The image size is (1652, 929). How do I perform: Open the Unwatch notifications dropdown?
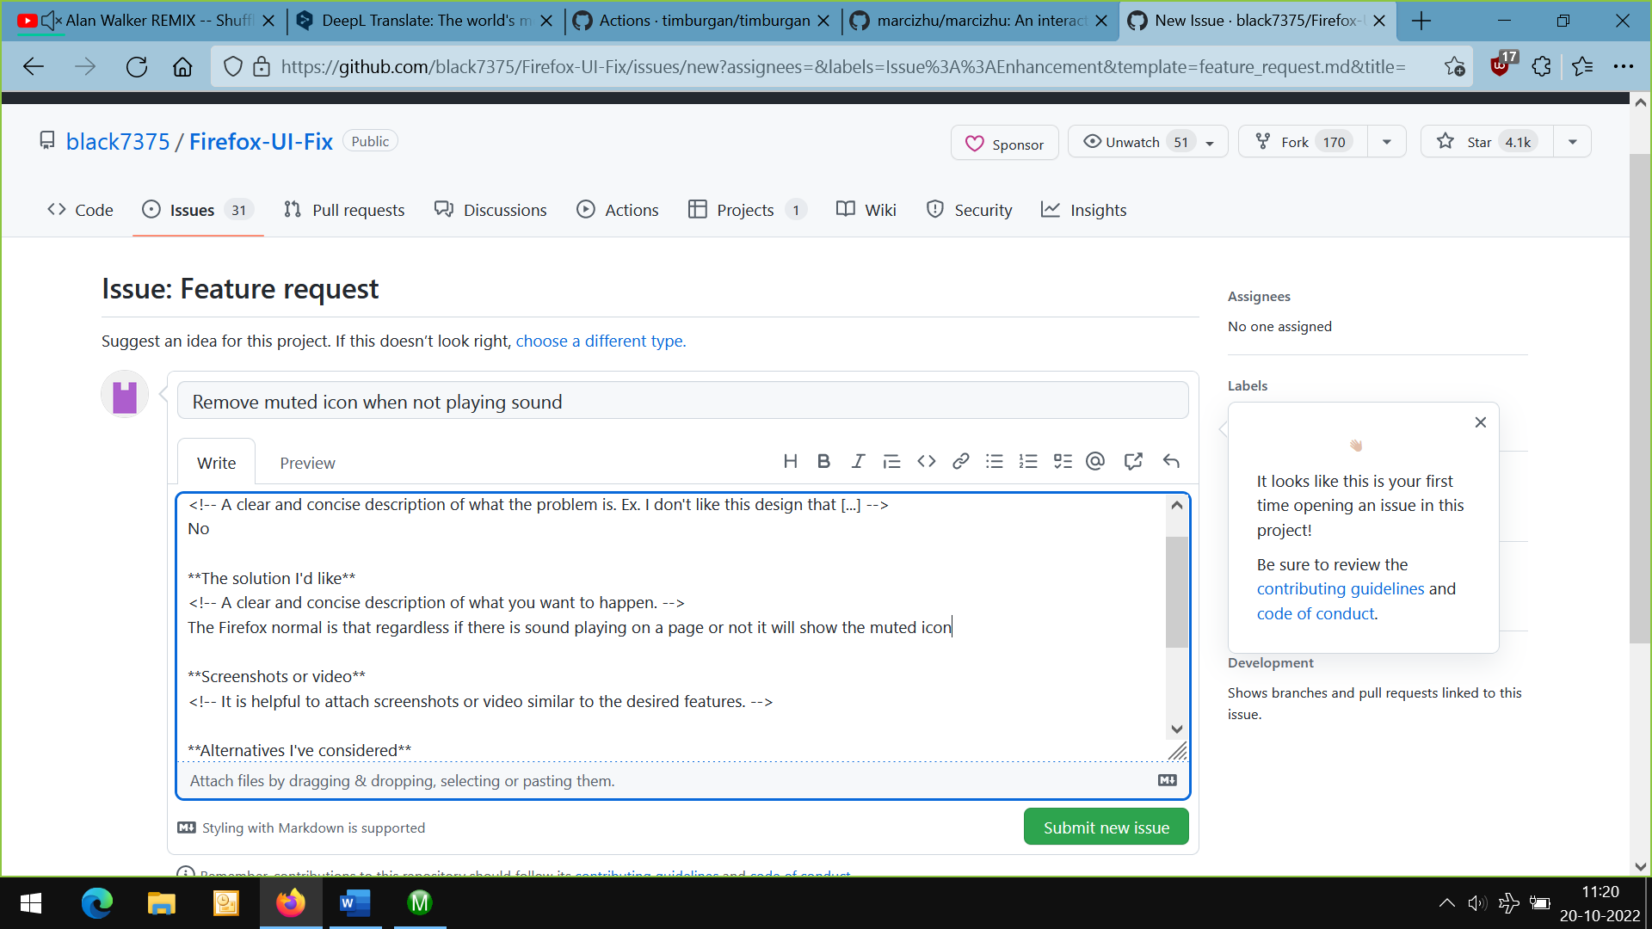click(x=1148, y=142)
